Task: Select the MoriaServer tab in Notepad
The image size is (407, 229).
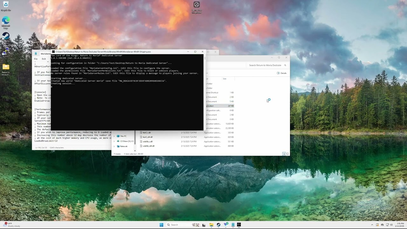Action: click(46, 54)
